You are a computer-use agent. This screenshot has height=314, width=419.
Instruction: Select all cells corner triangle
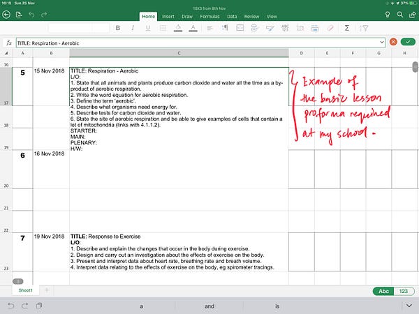(x=6, y=53)
